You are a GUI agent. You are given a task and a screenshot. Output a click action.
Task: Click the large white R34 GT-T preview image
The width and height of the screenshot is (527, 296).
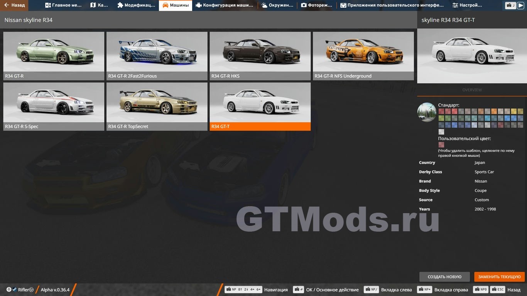[x=472, y=56]
